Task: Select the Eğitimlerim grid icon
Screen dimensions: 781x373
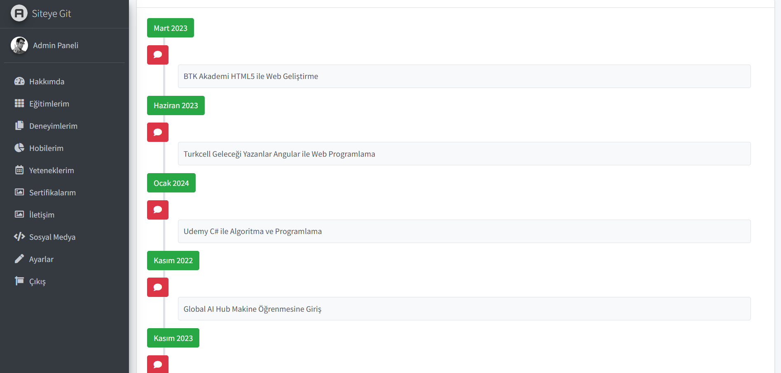Action: click(x=19, y=103)
